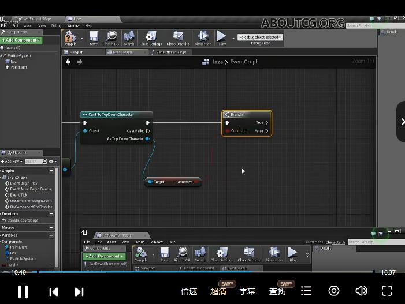Image resolution: width=405 pixels, height=304 pixels.
Task: Open Class Settings in the top toolbar
Action: click(x=150, y=37)
